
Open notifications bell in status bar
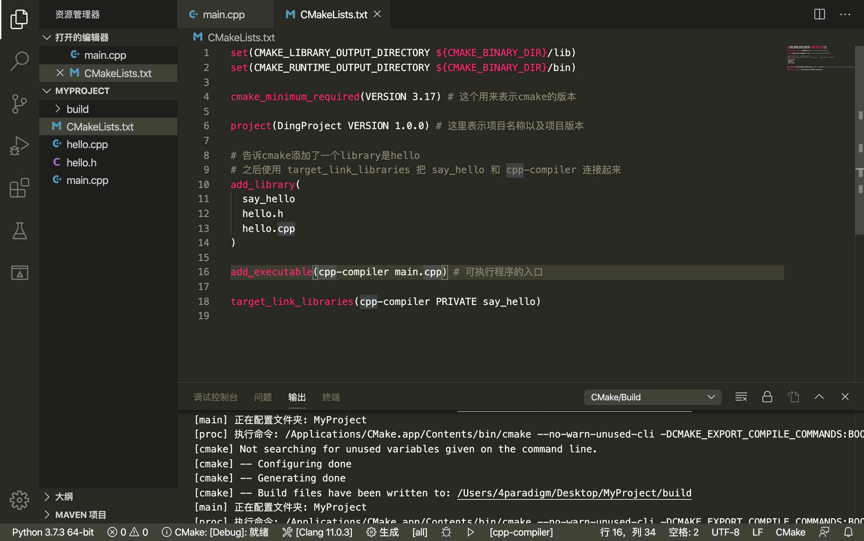pos(849,532)
